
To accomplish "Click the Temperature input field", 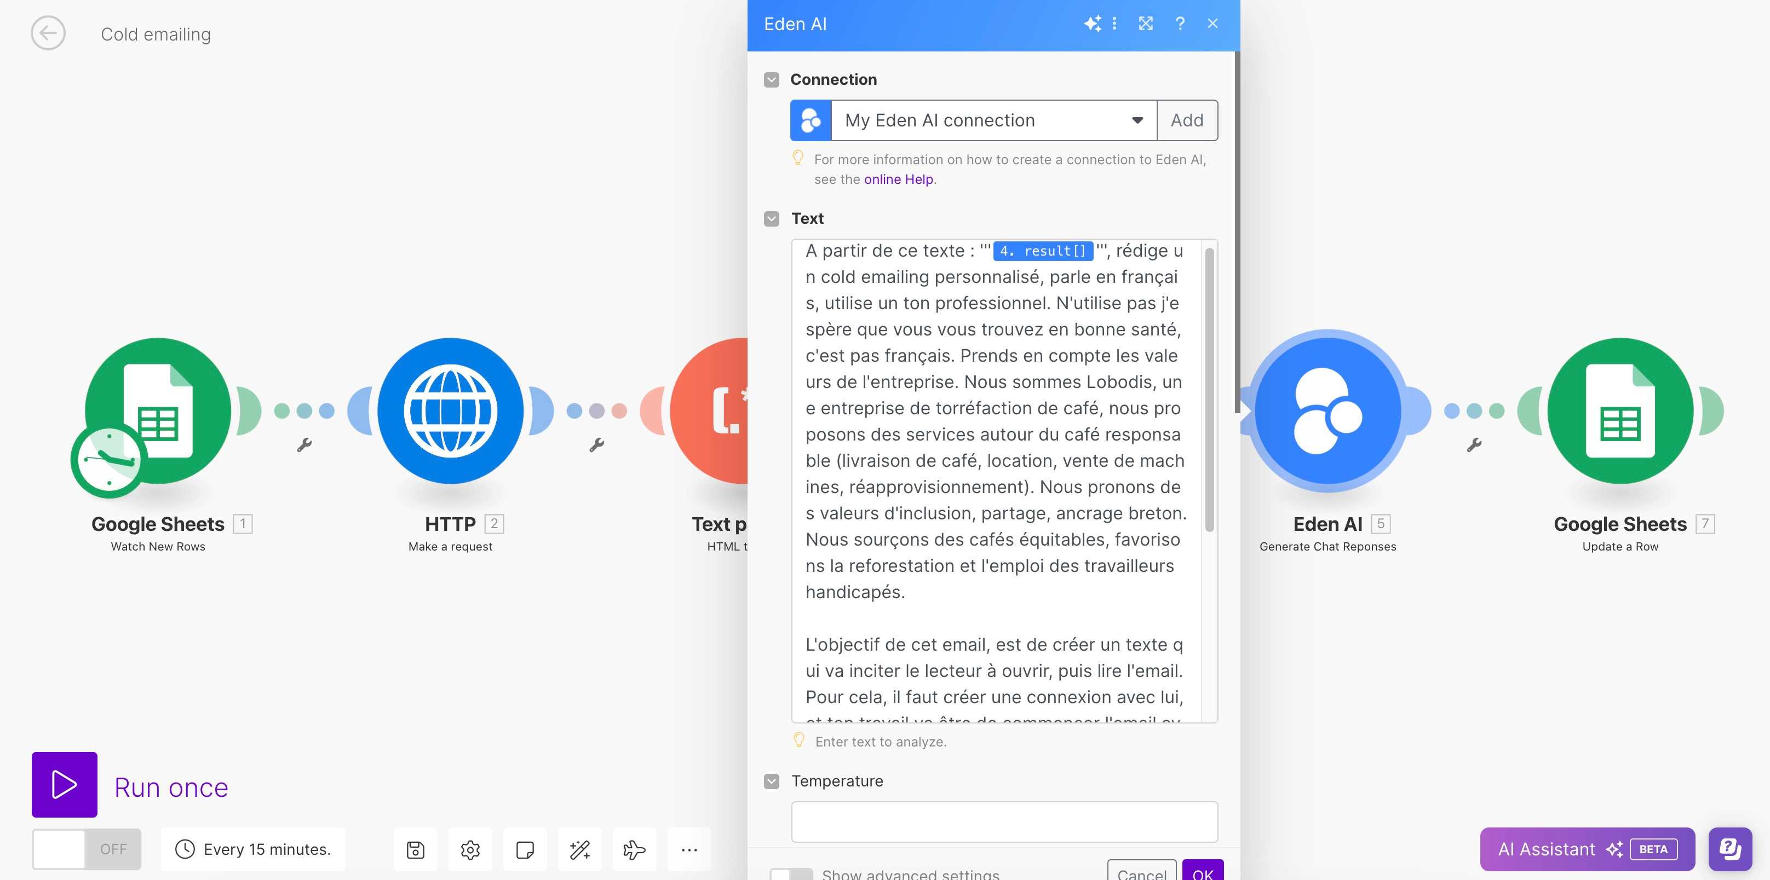I will tap(1004, 821).
